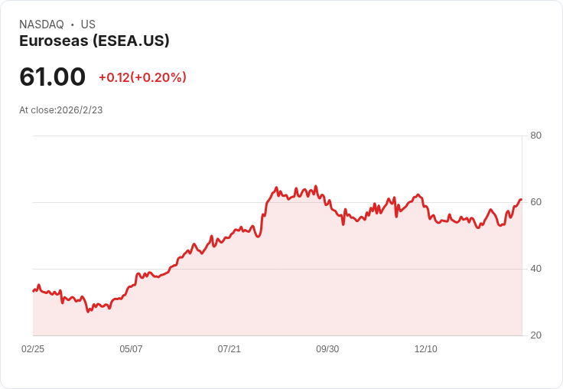Click the 09/30 x-axis date label
The height and width of the screenshot is (389, 563).
click(327, 349)
